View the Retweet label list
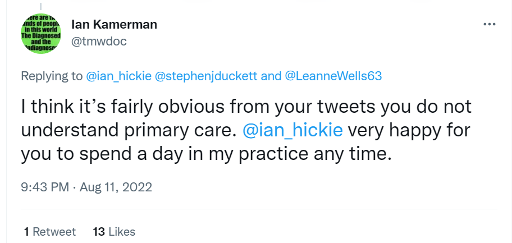512x243 pixels. [54, 231]
